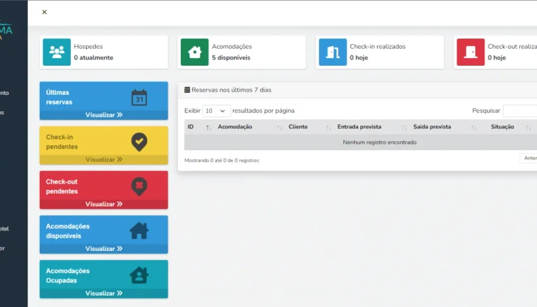Click the occupied house icon on Acomodações Ocupadas
Image resolution: width=537 pixels, height=307 pixels.
tap(139, 275)
